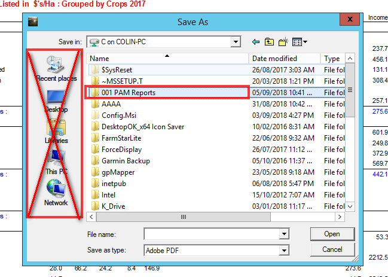The width and height of the screenshot is (388, 277).
Task: Expand the Save in location dropdown
Action: [236, 42]
